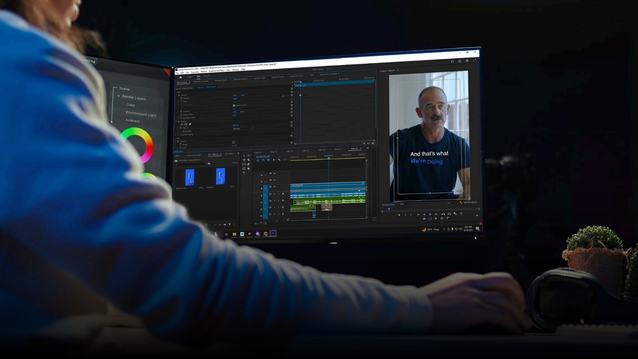
Task: Create ellipse mask under Opacity
Action: 182,124
